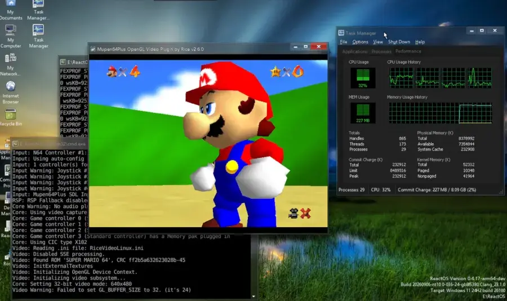Click the E:\ReactOS console window title icon
This screenshot has height=301, width=507.
click(63, 62)
